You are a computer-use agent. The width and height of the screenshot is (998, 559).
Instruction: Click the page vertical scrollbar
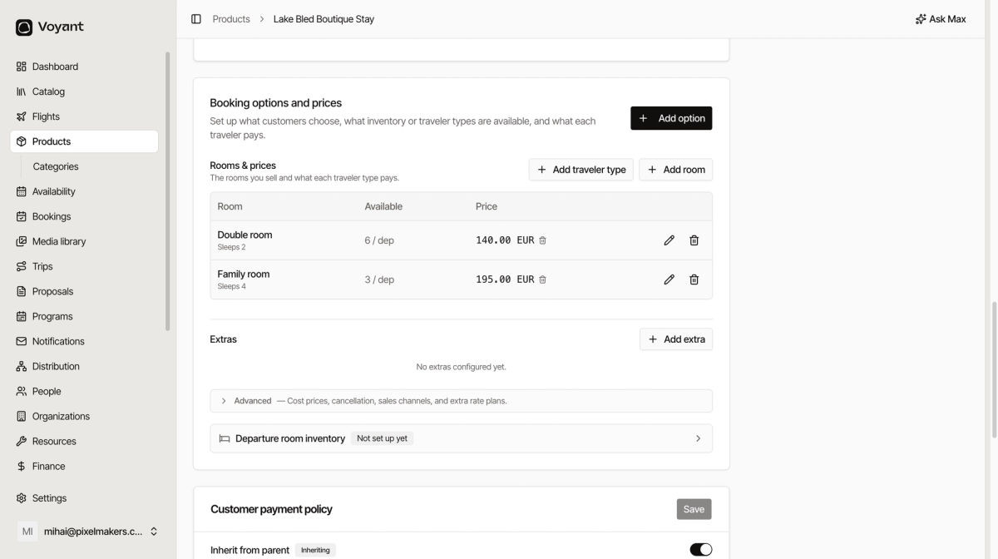pyautogui.click(x=994, y=369)
